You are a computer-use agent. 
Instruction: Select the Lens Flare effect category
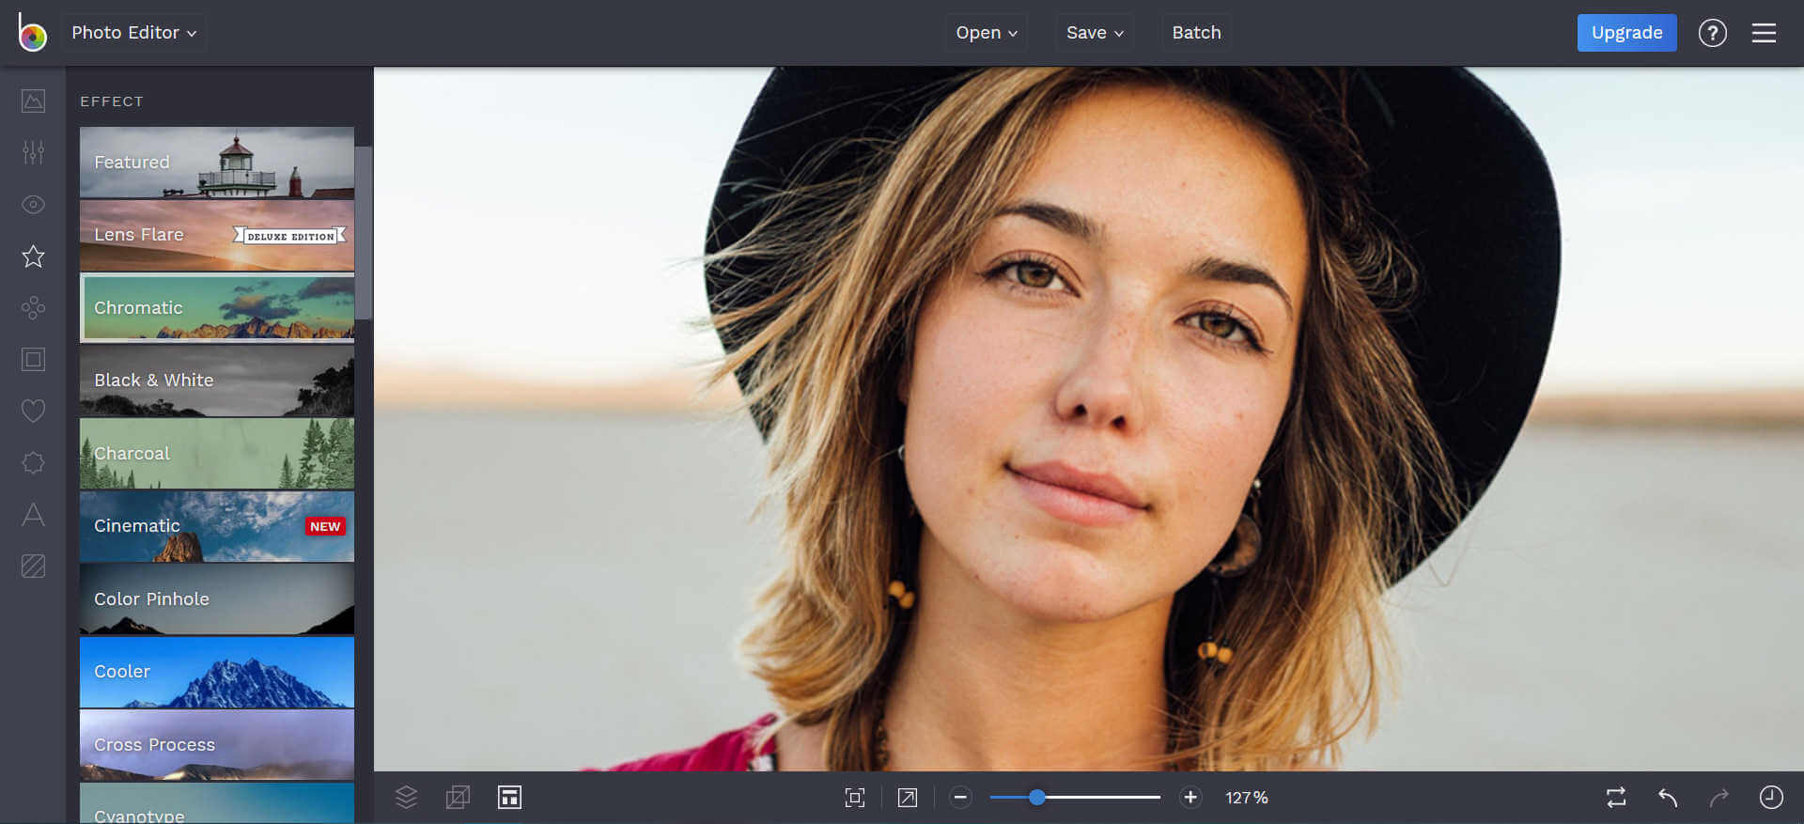pyautogui.click(x=217, y=235)
